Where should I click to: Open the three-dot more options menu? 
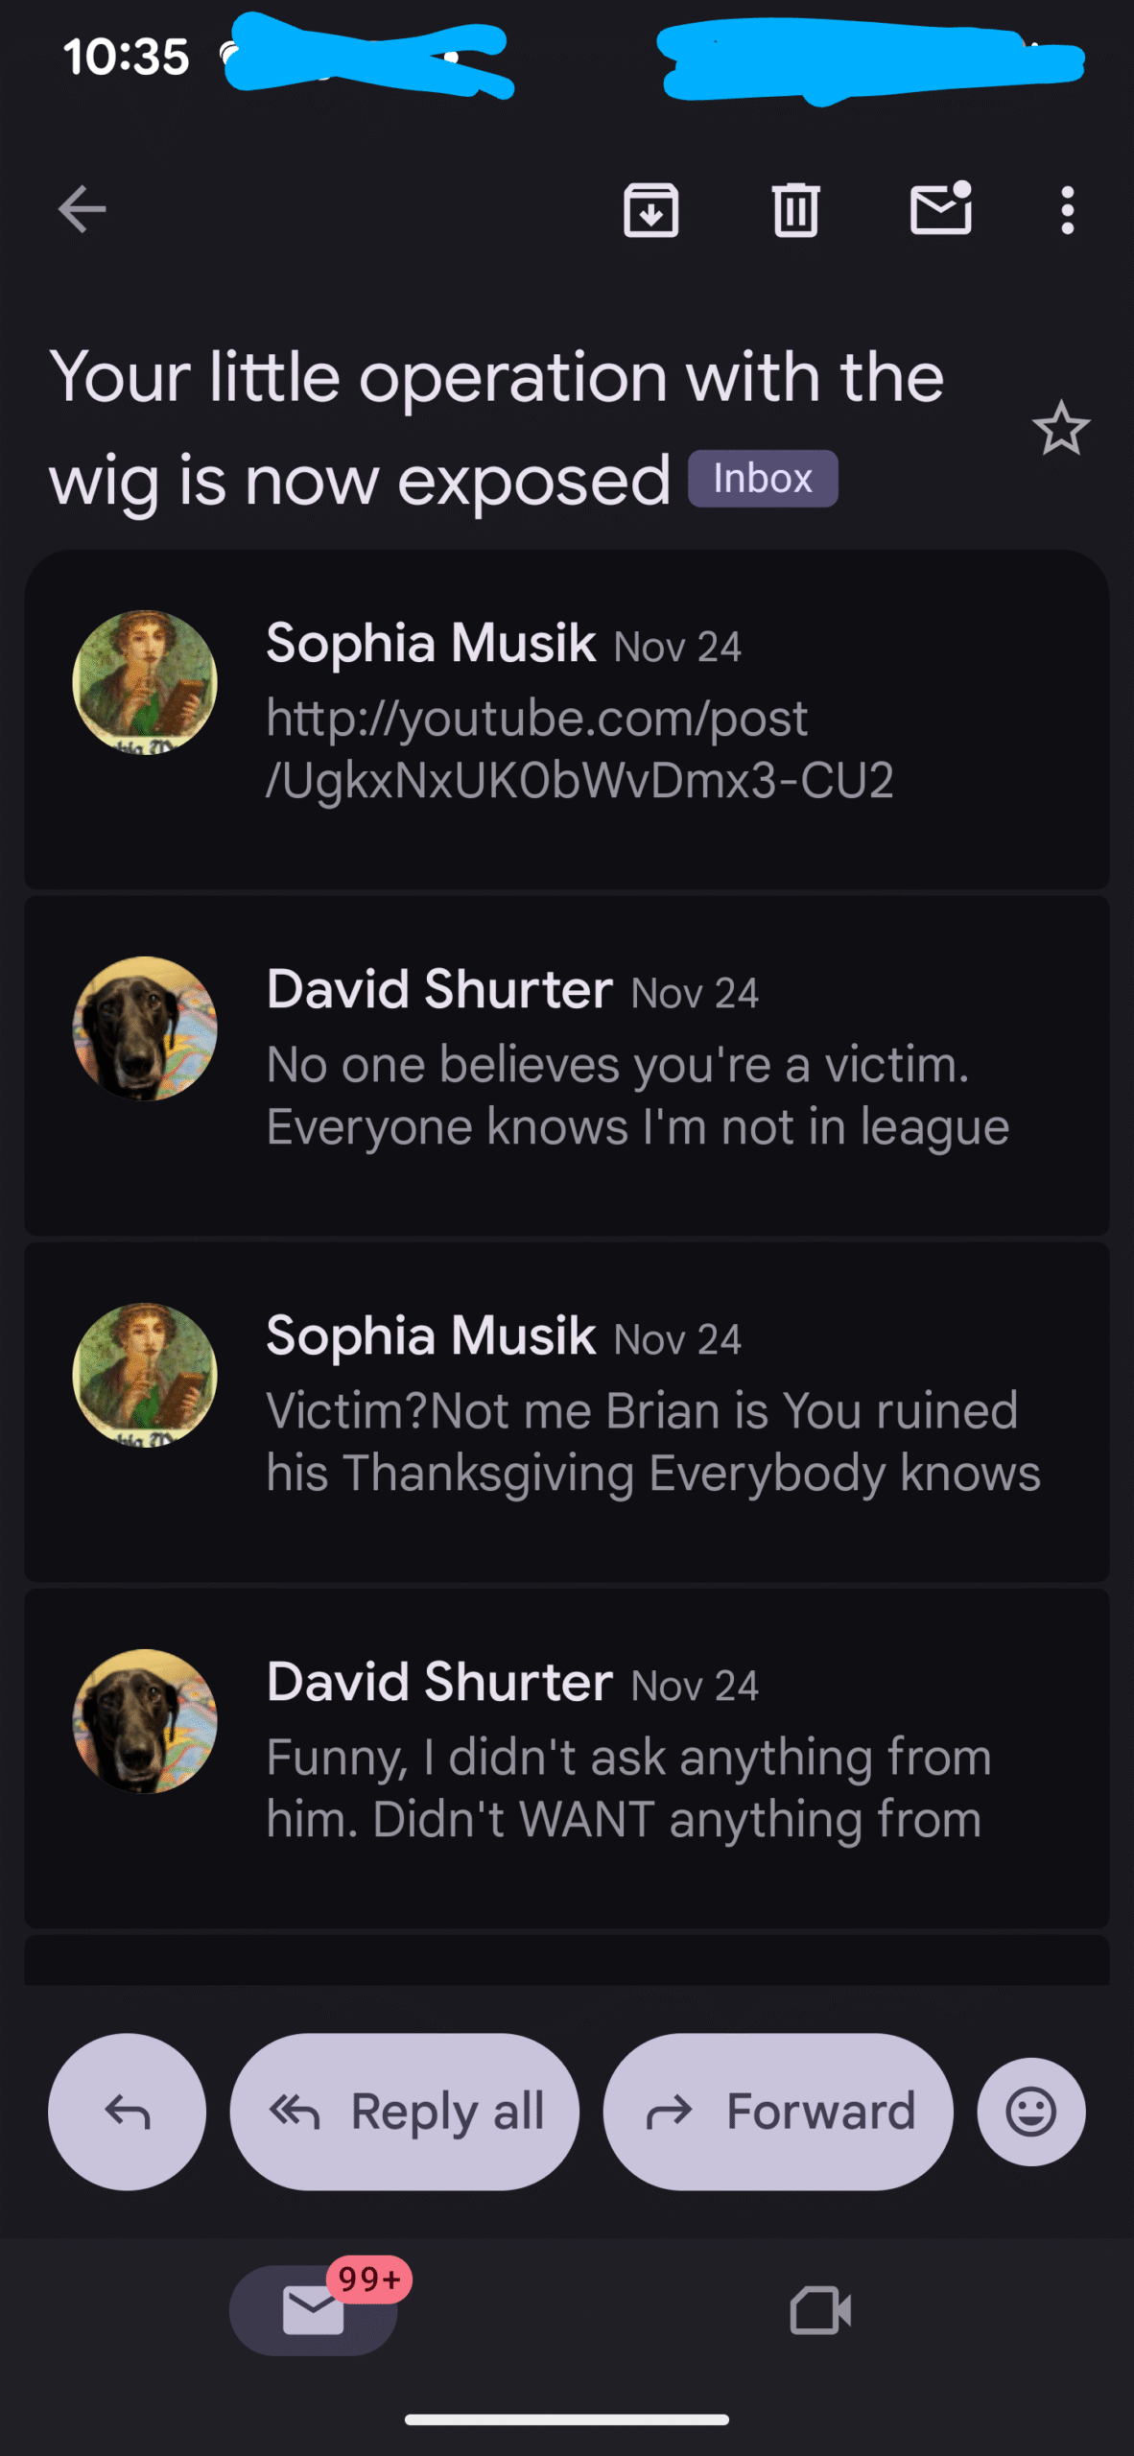1067,210
